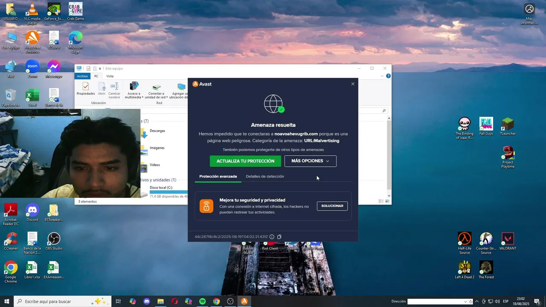The width and height of the screenshot is (546, 307).
Task: Switch to the Detalles de detección tab
Action: (x=265, y=177)
